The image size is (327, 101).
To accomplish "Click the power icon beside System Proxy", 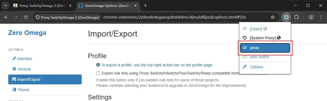I will point(245,38).
